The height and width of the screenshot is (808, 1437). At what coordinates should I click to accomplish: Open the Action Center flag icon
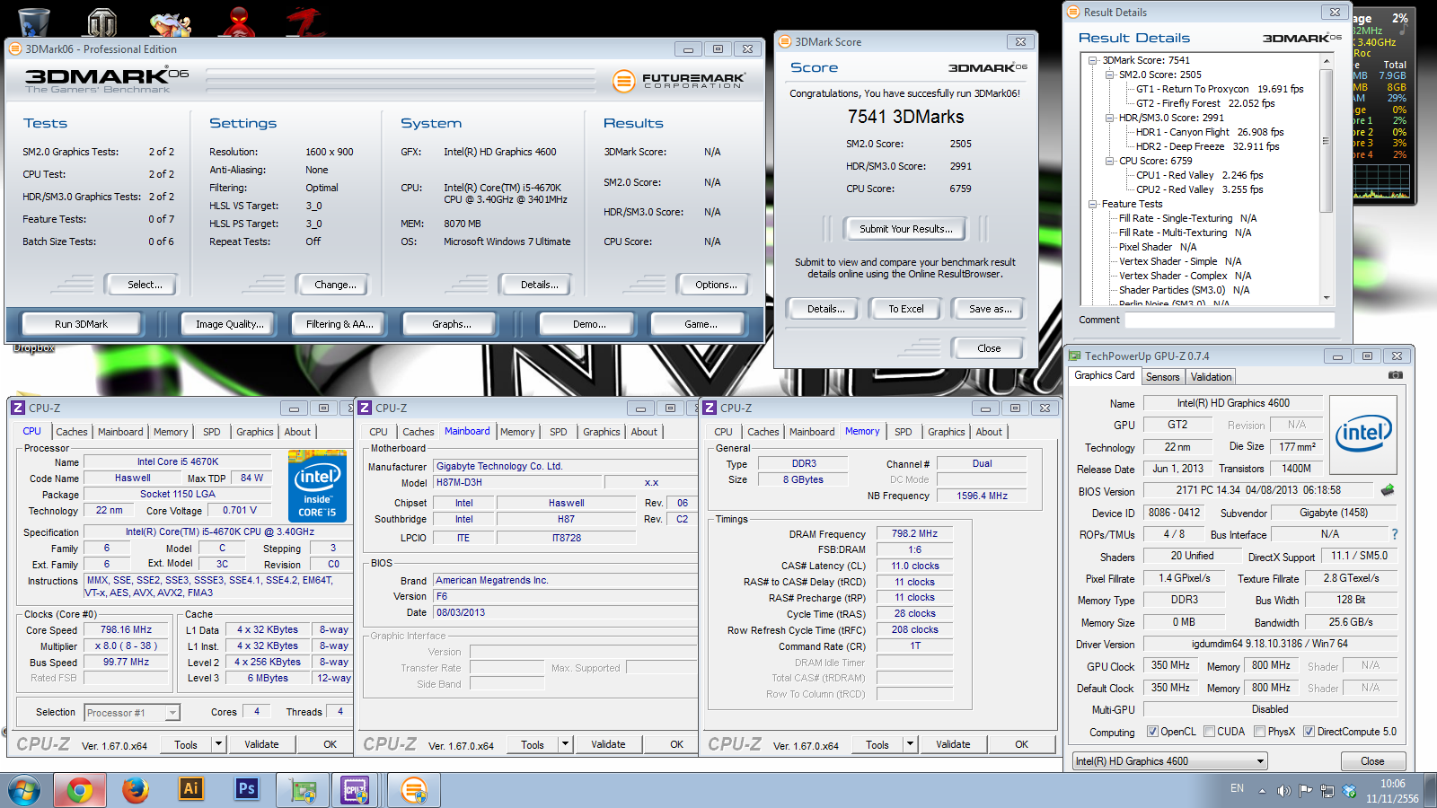pyautogui.click(x=1306, y=791)
